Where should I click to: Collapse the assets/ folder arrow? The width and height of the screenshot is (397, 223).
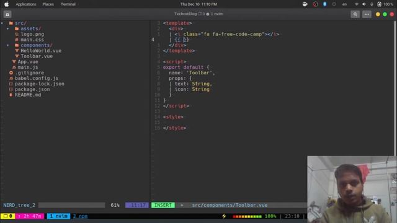coord(8,28)
